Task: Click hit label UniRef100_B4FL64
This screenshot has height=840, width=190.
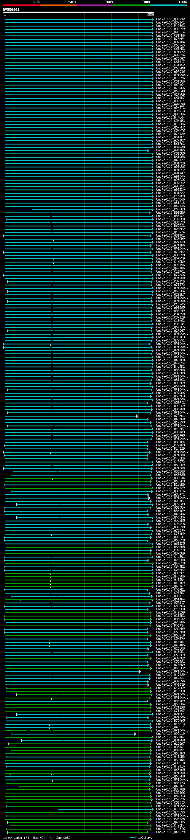Action: [170, 117]
